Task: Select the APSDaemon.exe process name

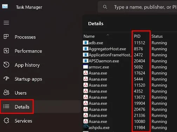Action: (x=104, y=61)
